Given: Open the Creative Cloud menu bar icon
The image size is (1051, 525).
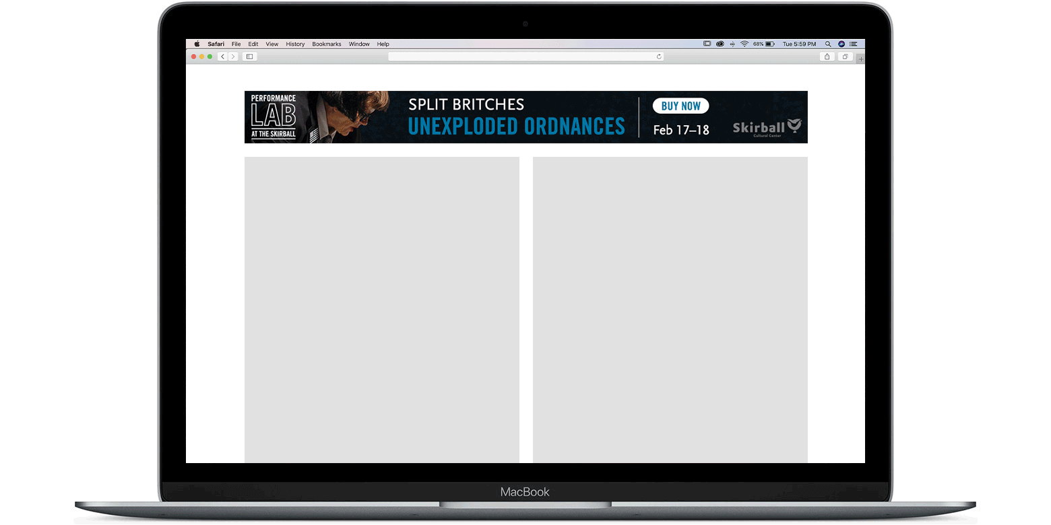Looking at the screenshot, I should (x=720, y=44).
